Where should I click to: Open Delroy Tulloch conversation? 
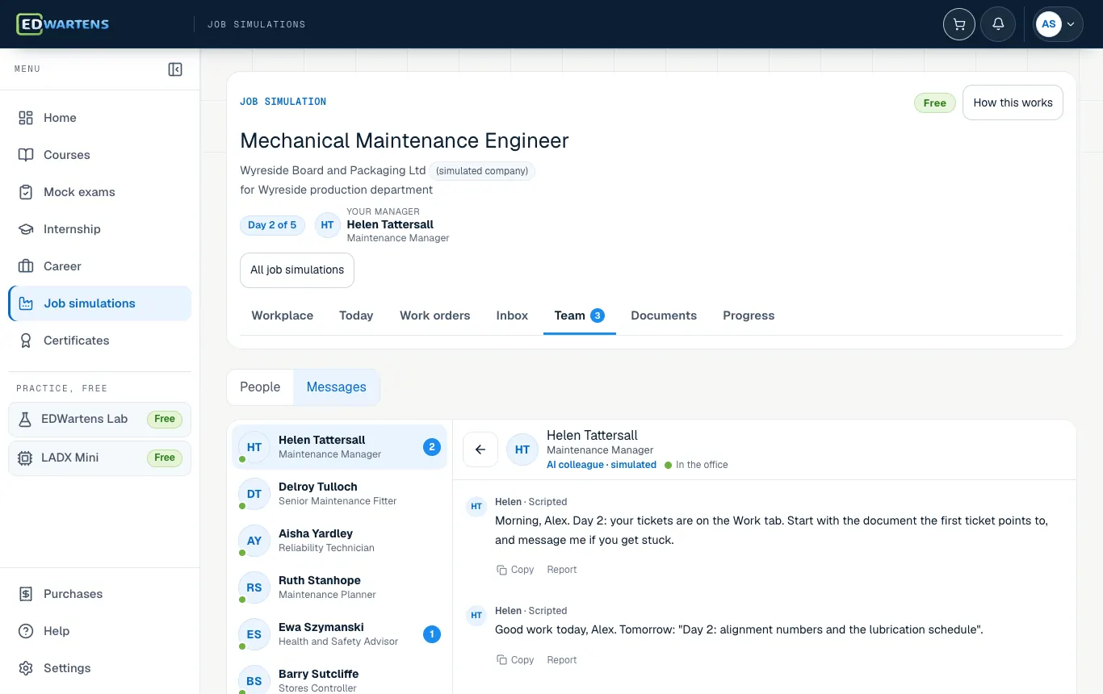(339, 494)
